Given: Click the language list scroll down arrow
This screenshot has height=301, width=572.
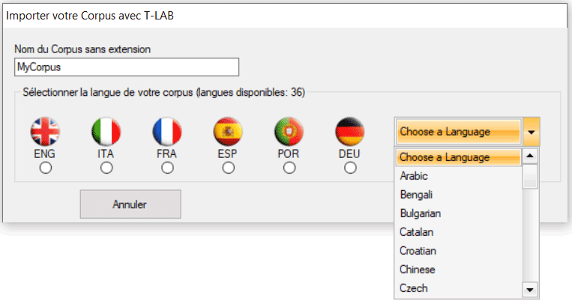Looking at the screenshot, I should [x=530, y=290].
